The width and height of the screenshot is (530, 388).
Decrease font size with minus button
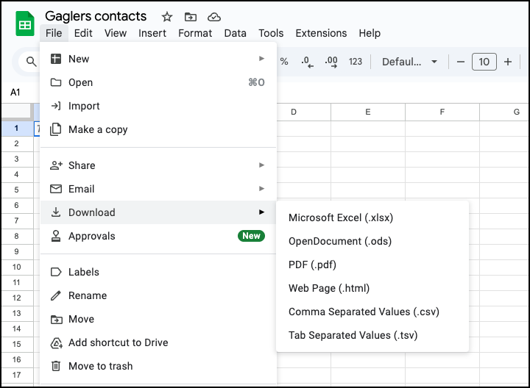tap(460, 62)
